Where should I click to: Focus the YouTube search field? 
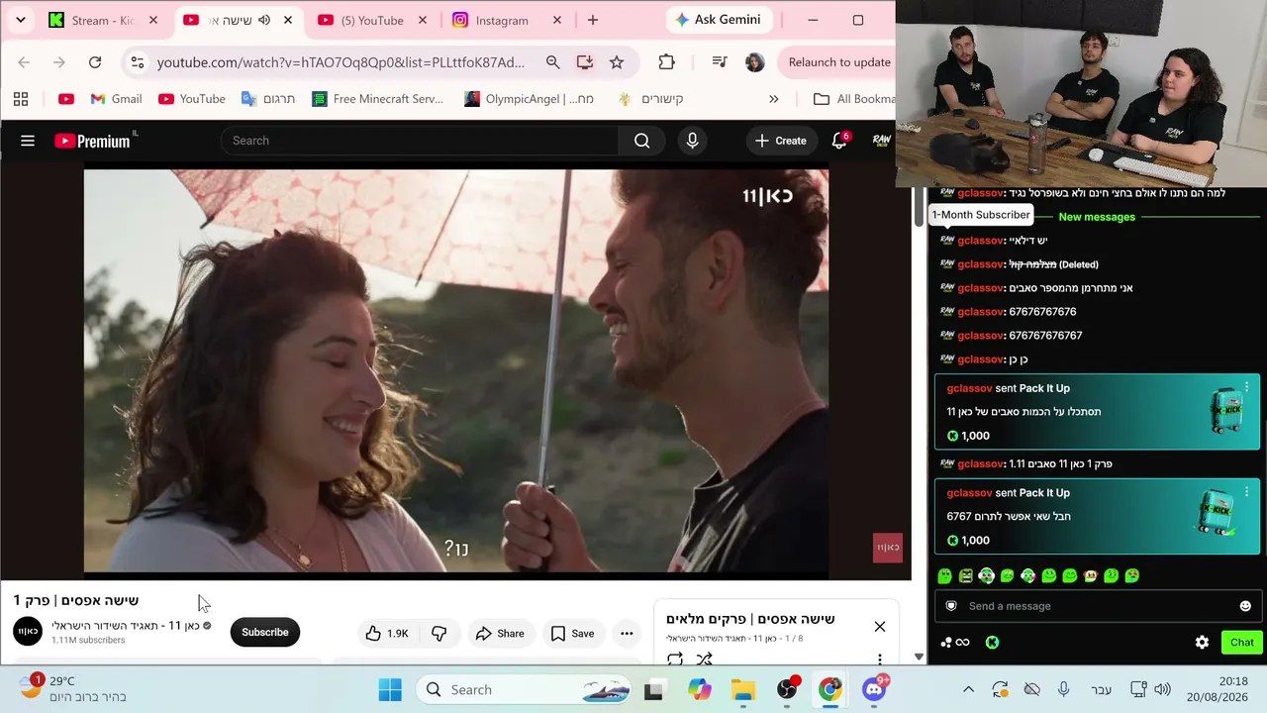[x=420, y=141]
